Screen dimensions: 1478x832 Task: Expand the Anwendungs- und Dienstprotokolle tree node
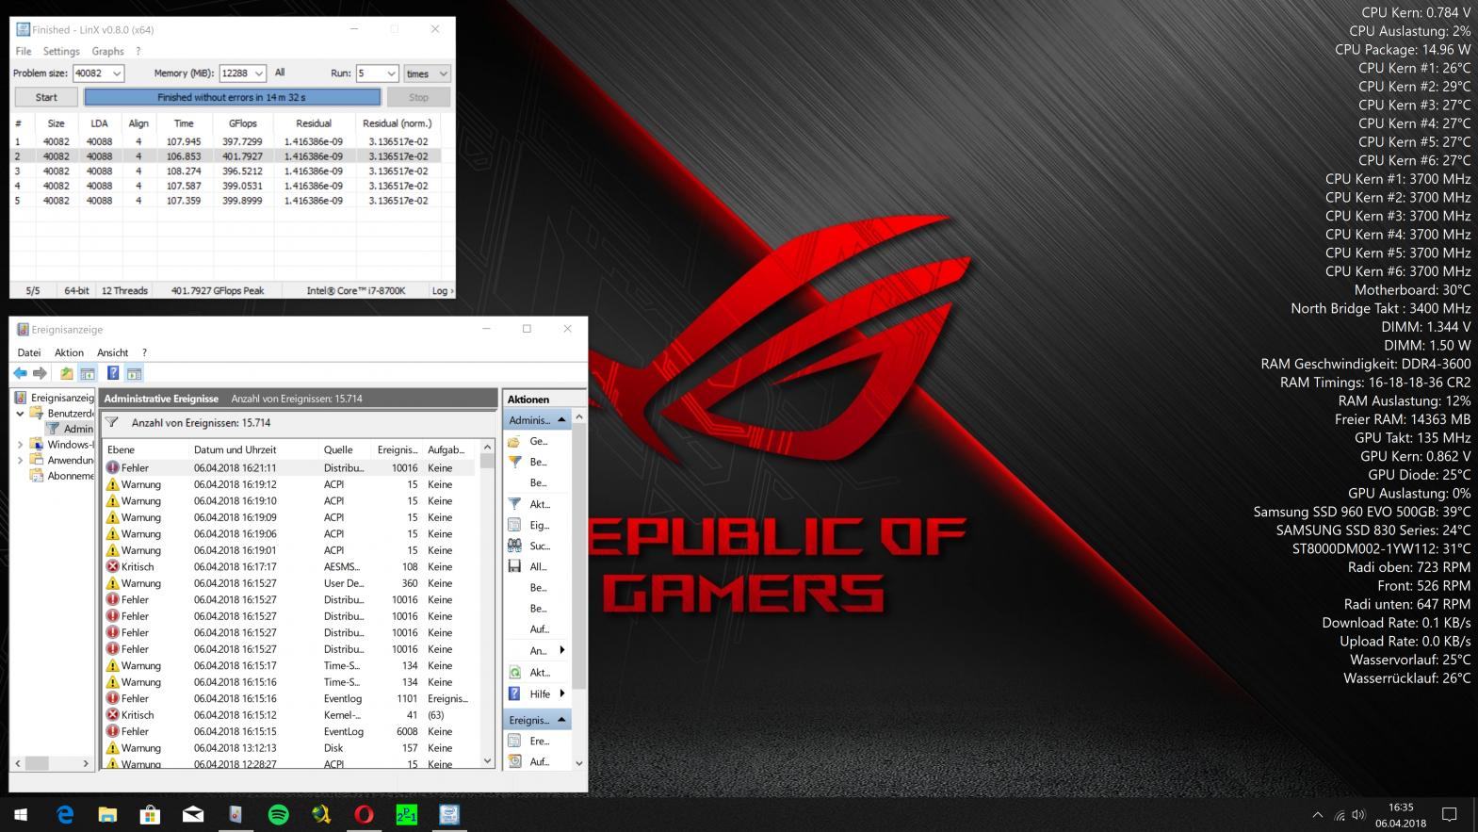pos(20,461)
